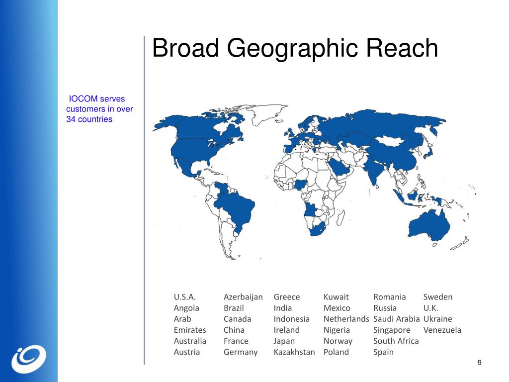The height and width of the screenshot is (382, 509).
Task: Click 'Azerbaijan' in the country list
Action: click(x=243, y=297)
